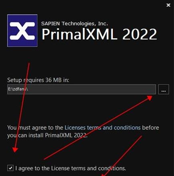Image resolution: width=174 pixels, height=176 pixels.
Task: Click the PrimalXML 2022 title text
Action: 99,34
